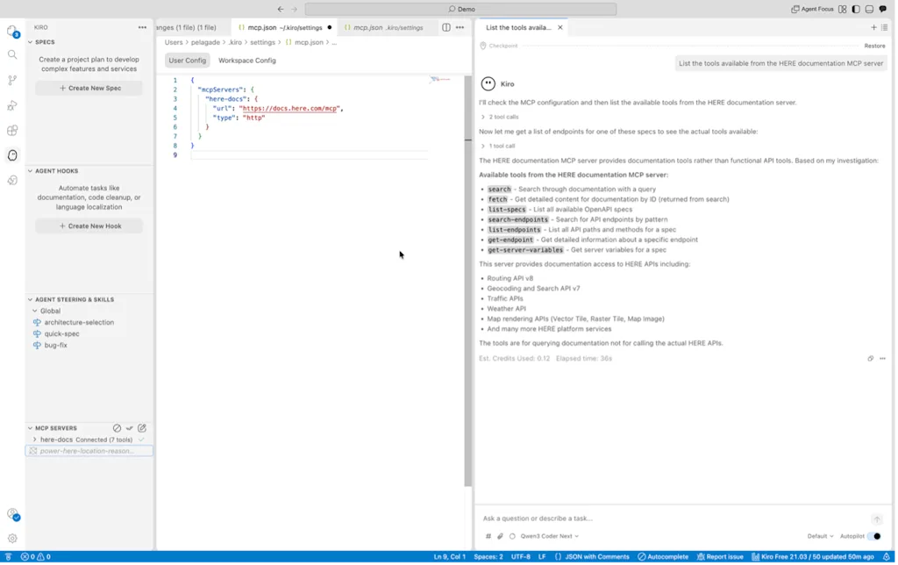
Task: Click the editor vertical scrollbar
Action: [x=468, y=281]
